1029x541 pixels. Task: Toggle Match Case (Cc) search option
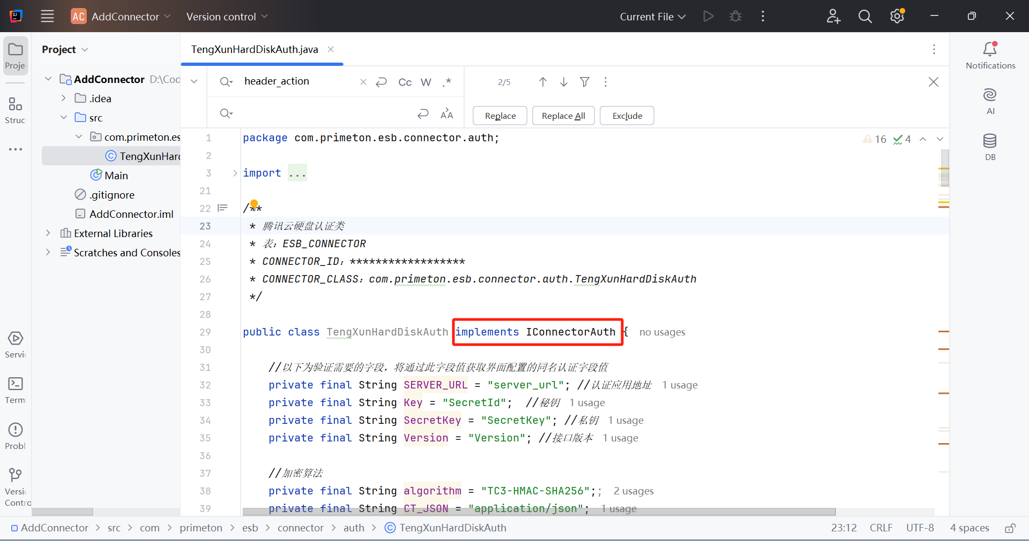coord(405,82)
